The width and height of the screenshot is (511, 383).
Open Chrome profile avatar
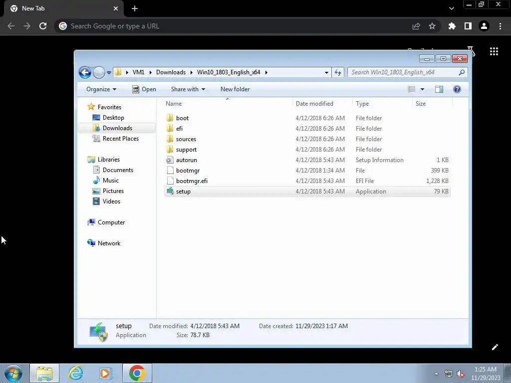[484, 26]
